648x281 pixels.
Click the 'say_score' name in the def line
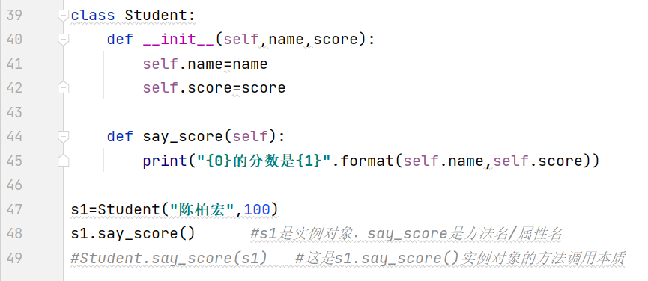click(x=183, y=136)
